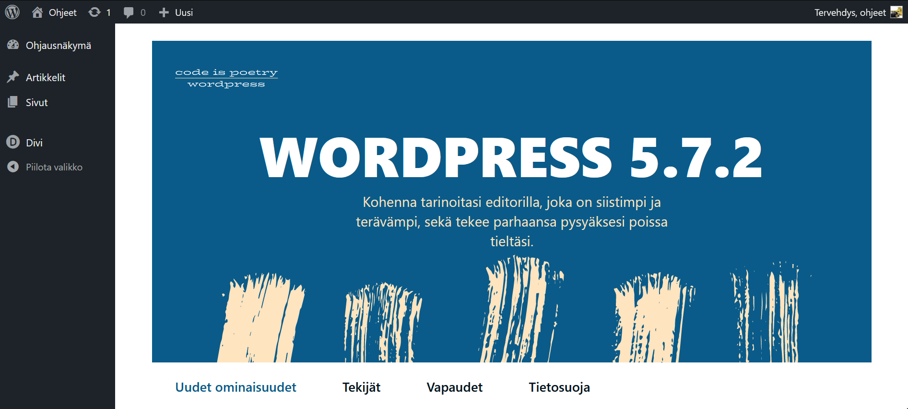Viewport: 908px width, 409px height.
Task: Open the pending updates count 1
Action: (x=108, y=12)
